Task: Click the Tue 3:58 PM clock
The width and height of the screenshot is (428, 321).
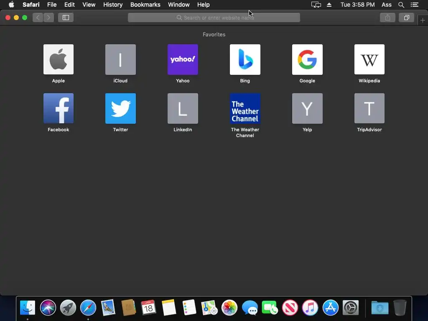Action: tap(357, 5)
